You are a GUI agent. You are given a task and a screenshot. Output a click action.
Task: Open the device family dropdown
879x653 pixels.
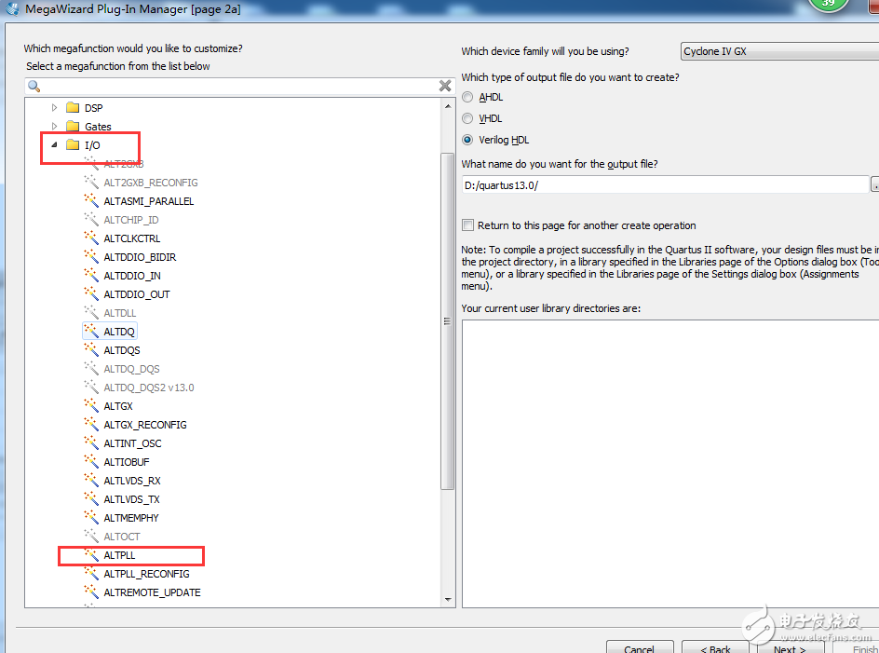pos(779,51)
